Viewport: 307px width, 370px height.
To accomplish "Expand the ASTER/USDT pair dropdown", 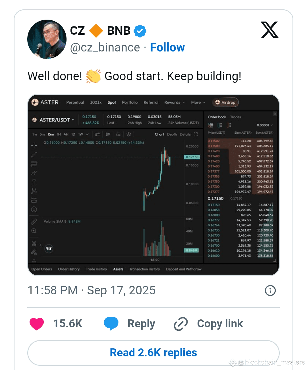I will [54, 120].
